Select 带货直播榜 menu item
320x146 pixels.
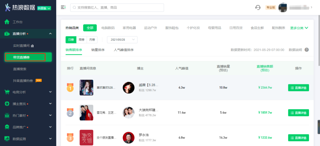[x=28, y=57]
